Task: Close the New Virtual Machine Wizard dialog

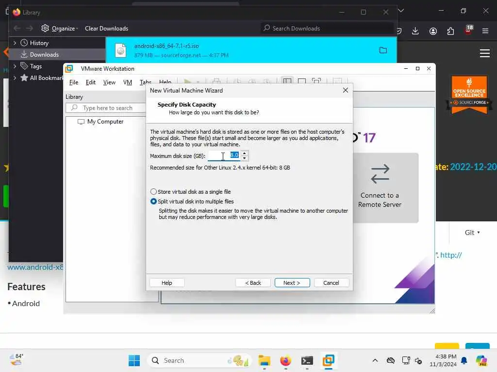Action: (346, 91)
